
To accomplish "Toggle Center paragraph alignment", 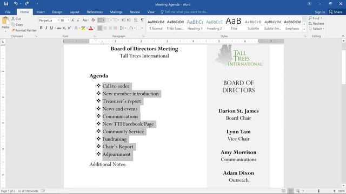I will [x=105, y=28].
